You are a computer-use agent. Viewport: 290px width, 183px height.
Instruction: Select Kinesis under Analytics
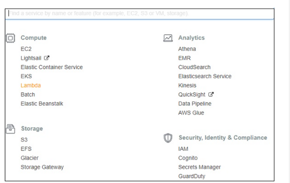(187, 86)
